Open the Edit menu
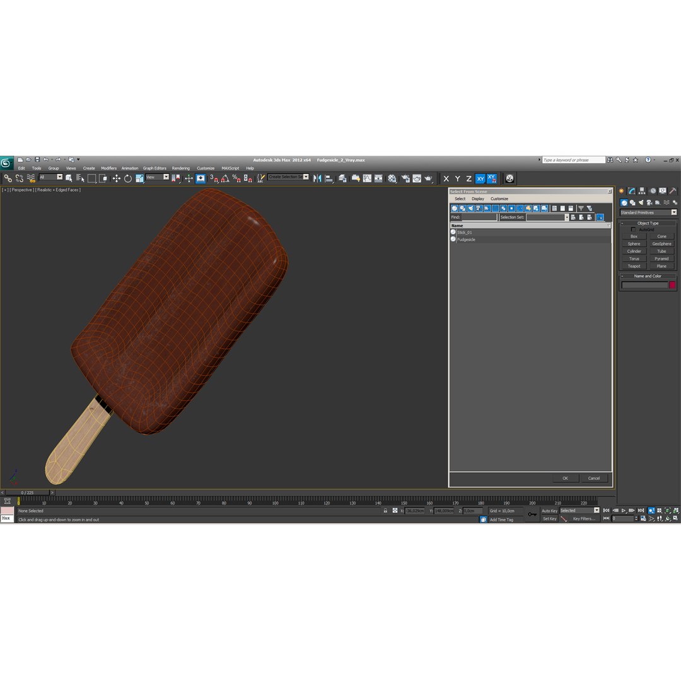 [x=21, y=168]
